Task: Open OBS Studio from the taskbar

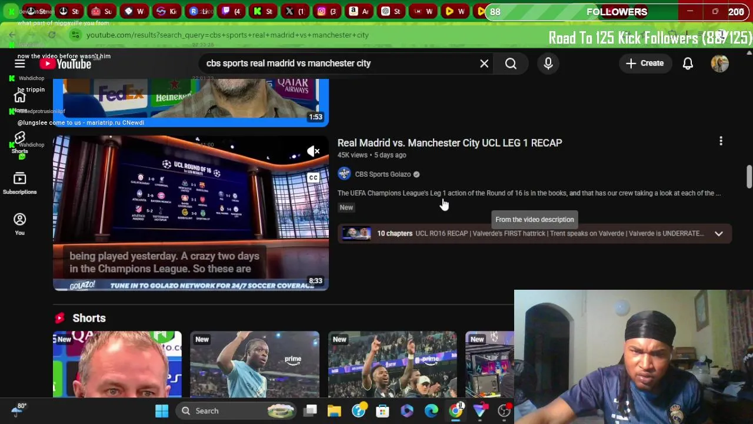Action: [504, 410]
